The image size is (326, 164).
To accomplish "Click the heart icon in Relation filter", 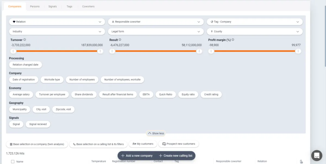I will [x=14, y=22].
